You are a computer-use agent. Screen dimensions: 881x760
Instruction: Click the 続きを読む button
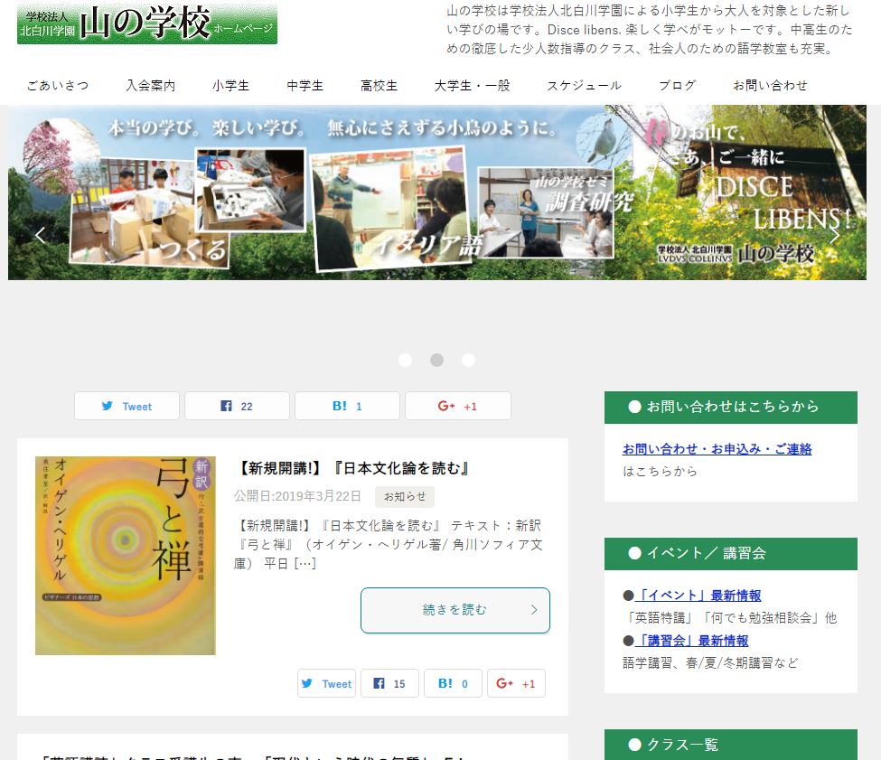[455, 611]
